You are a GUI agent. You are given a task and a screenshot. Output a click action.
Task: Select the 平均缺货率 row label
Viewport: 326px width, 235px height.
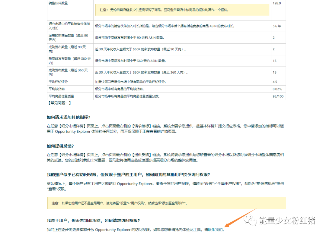pos(56,89)
